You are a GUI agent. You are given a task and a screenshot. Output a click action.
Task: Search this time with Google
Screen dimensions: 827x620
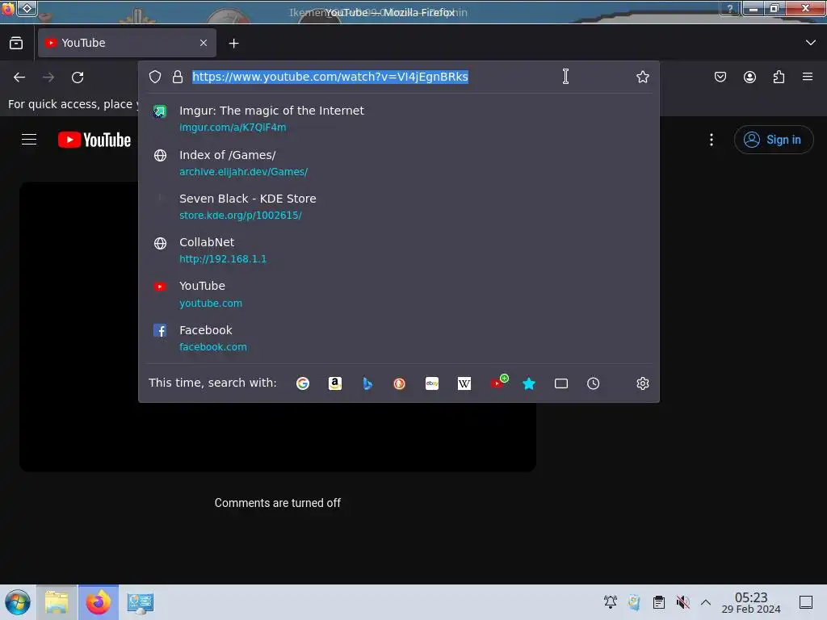pos(303,383)
